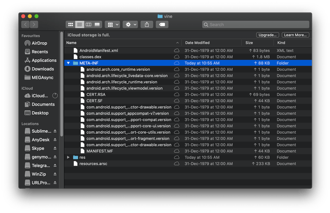Collapse the META-INF folder
330x213 pixels.
click(68, 63)
